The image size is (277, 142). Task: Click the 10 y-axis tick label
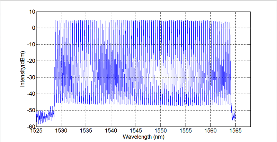tap(32, 12)
